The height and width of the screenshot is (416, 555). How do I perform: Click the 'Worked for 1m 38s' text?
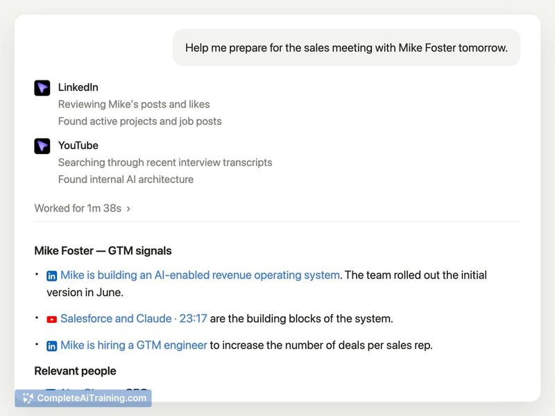point(78,209)
